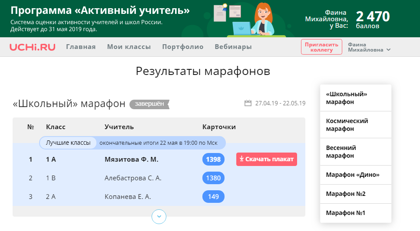Select Марафон №2 in the side list
The image size is (420, 231).
tap(356, 194)
